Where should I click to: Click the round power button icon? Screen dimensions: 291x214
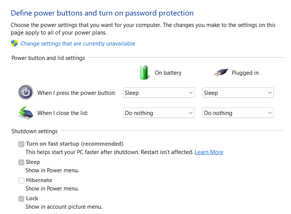(25, 93)
